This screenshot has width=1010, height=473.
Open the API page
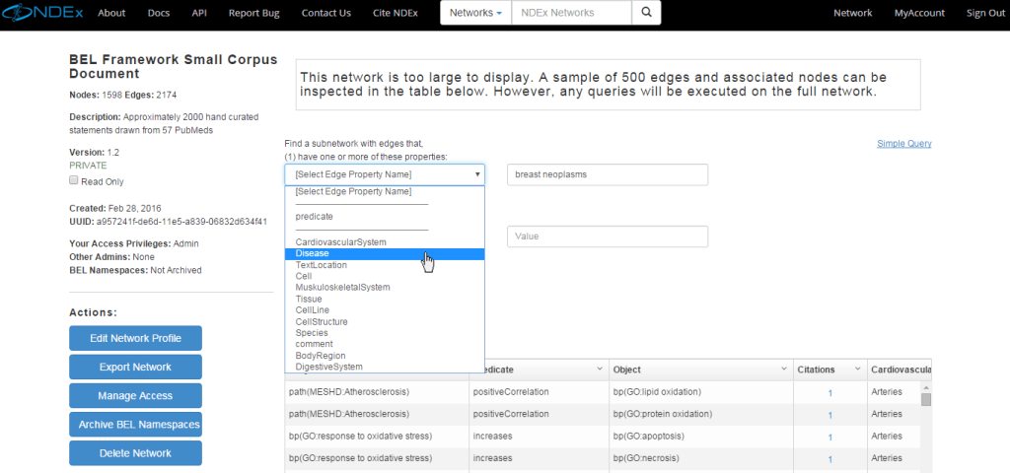pos(199,13)
